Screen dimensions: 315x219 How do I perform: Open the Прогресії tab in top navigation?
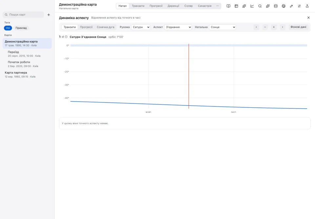156,6
